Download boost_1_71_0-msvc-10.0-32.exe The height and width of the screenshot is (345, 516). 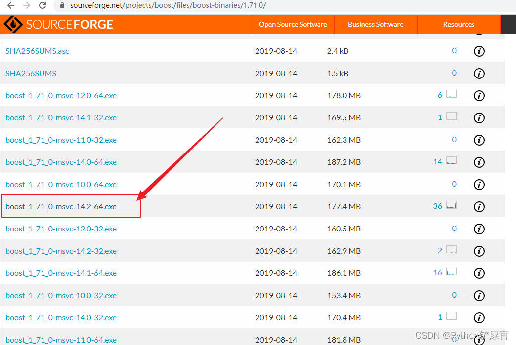(61, 295)
